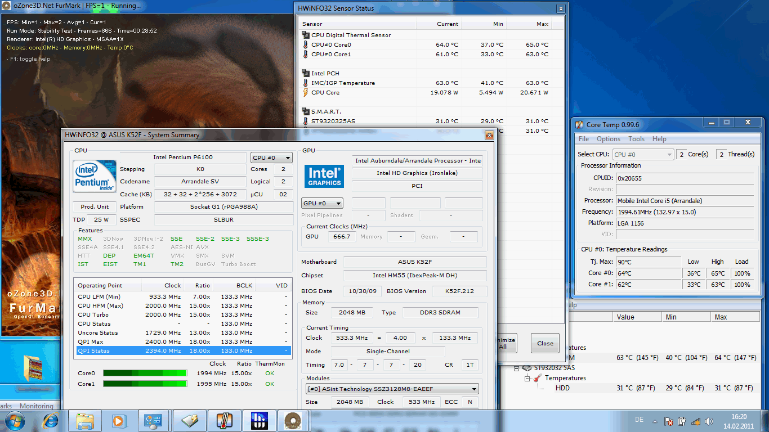Click the Value column header in monitor
The width and height of the screenshot is (769, 432).
coord(638,317)
